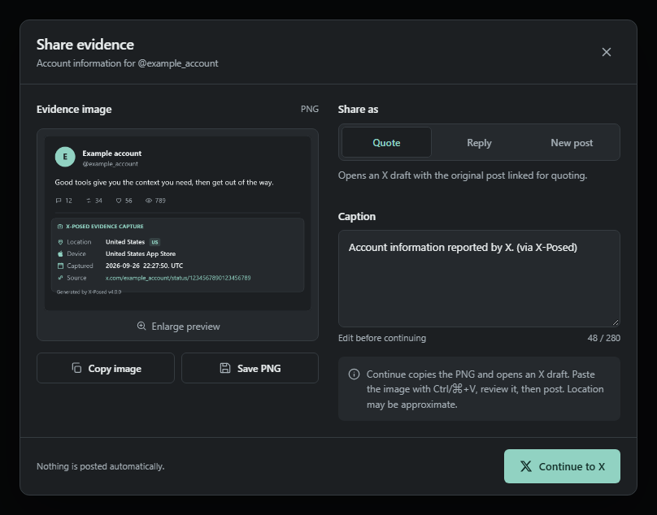Close the Share evidence dialog
The image size is (657, 515).
click(x=606, y=52)
